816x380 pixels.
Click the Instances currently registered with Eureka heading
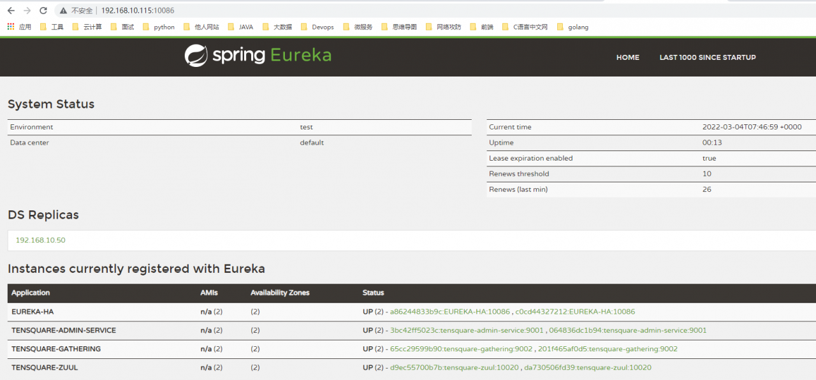[136, 268]
